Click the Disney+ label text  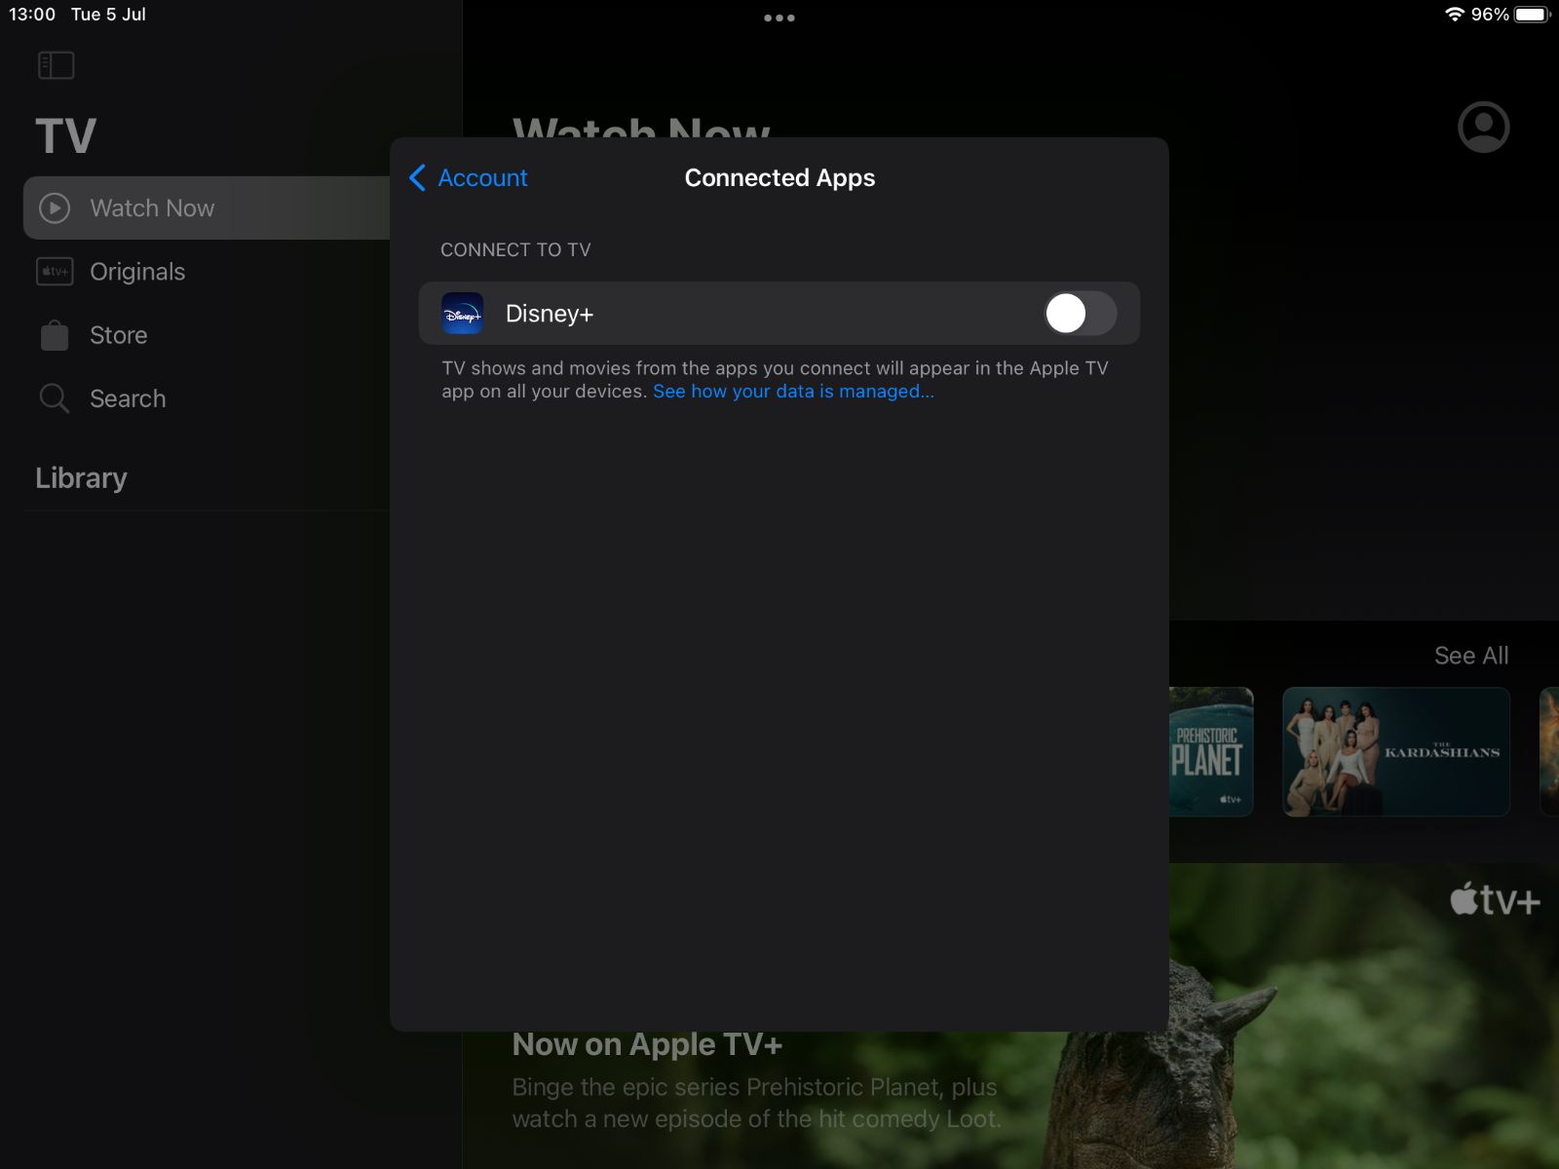click(550, 314)
